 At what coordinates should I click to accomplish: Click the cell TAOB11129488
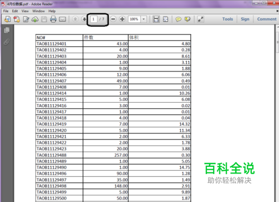click(x=59, y=155)
